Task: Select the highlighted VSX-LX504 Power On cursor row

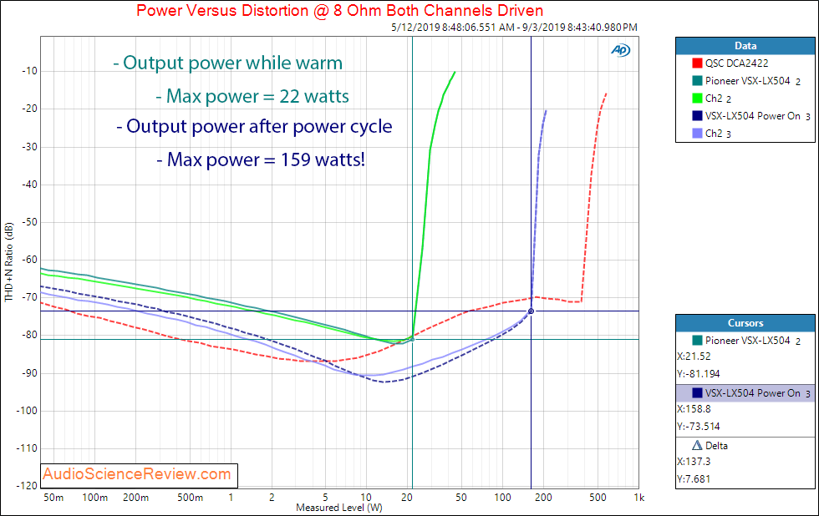Action: pos(745,393)
